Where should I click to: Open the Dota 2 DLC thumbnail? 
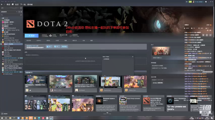161,51
